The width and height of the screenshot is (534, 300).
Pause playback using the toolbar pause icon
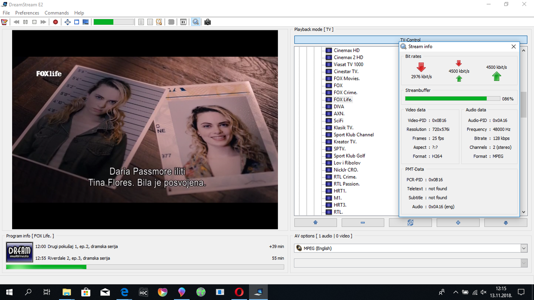point(25,22)
